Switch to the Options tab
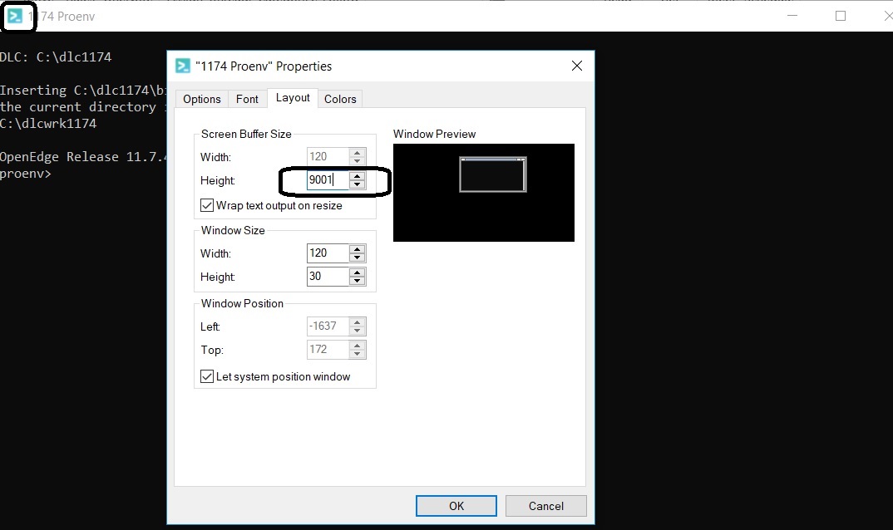The image size is (893, 530). coord(202,99)
